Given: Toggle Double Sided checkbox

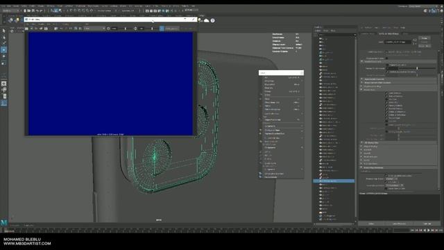Looking at the screenshot, I should tap(386, 118).
